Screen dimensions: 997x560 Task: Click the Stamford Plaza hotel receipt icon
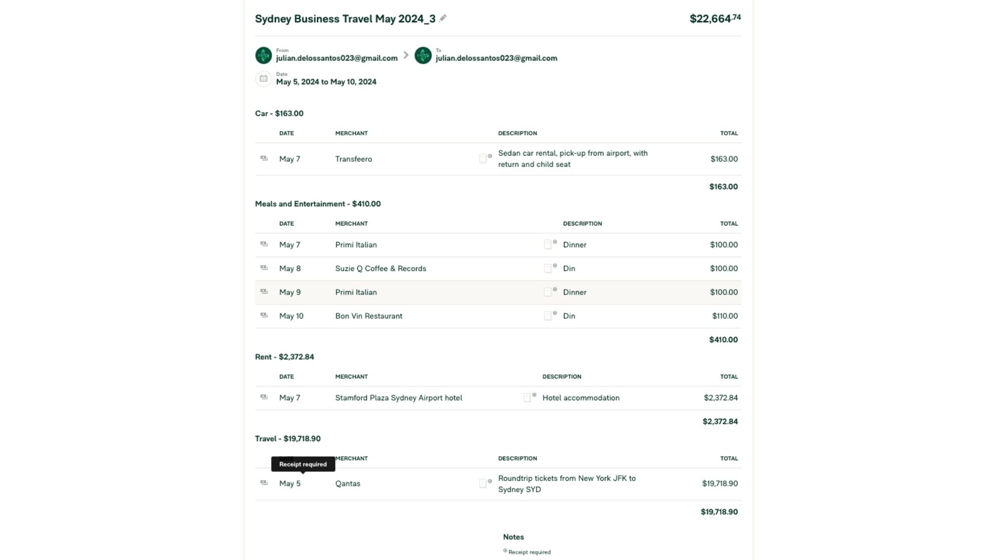(x=527, y=398)
